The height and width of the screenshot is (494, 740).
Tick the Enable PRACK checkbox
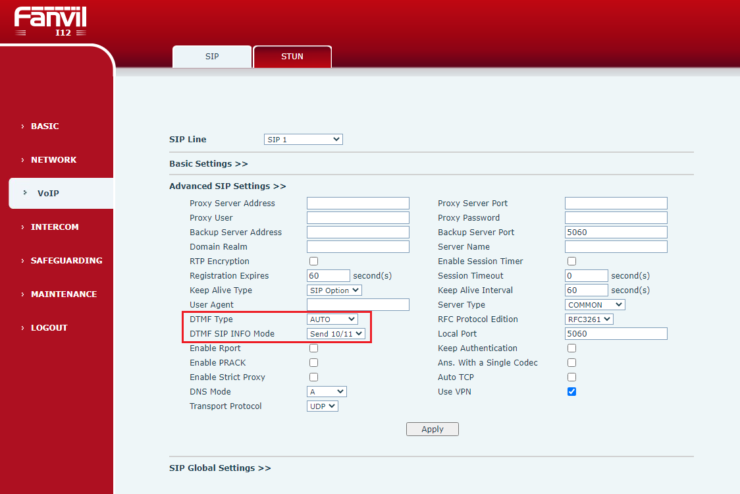[x=314, y=363]
